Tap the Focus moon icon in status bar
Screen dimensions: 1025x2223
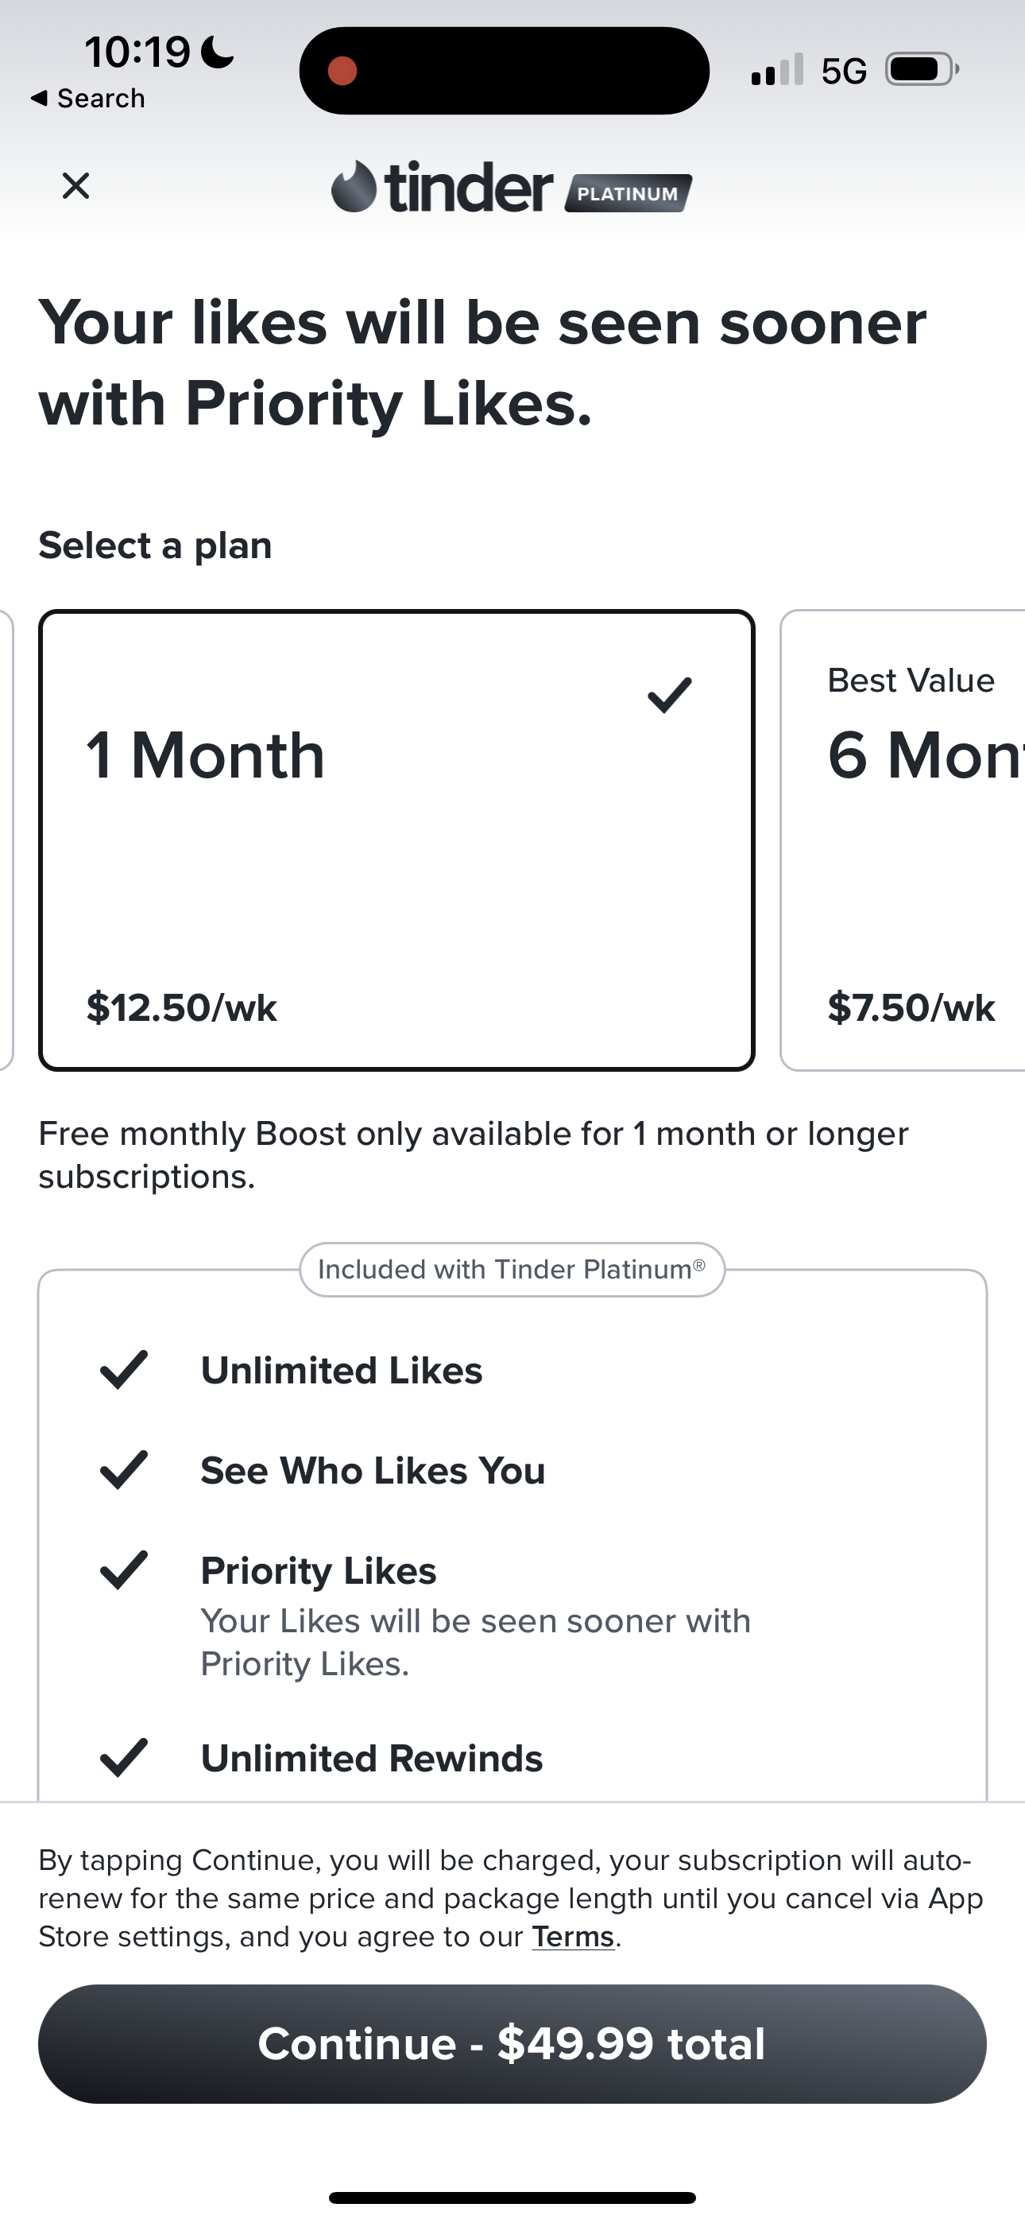click(217, 52)
